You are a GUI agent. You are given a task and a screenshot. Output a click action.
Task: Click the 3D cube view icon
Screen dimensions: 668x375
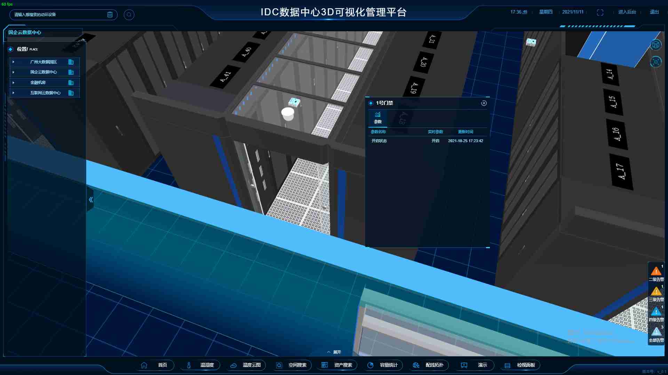coord(656,44)
